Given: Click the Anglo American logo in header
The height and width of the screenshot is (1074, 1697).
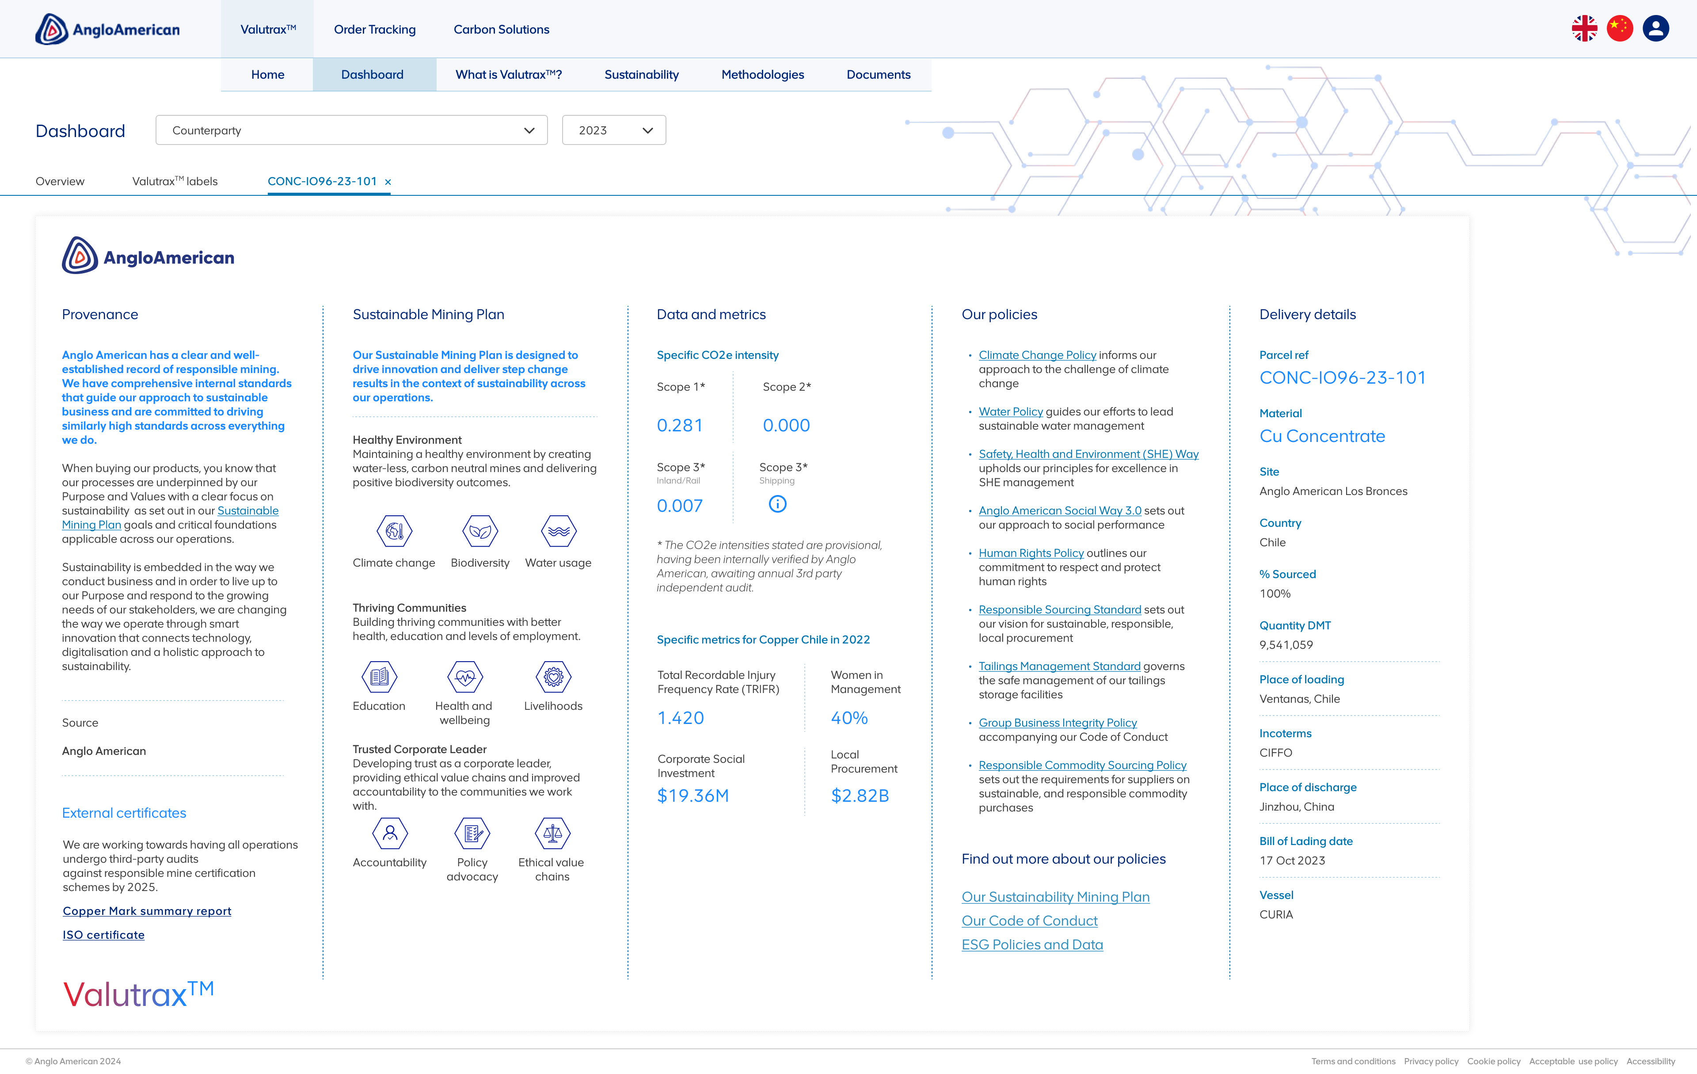Looking at the screenshot, I should click(108, 30).
